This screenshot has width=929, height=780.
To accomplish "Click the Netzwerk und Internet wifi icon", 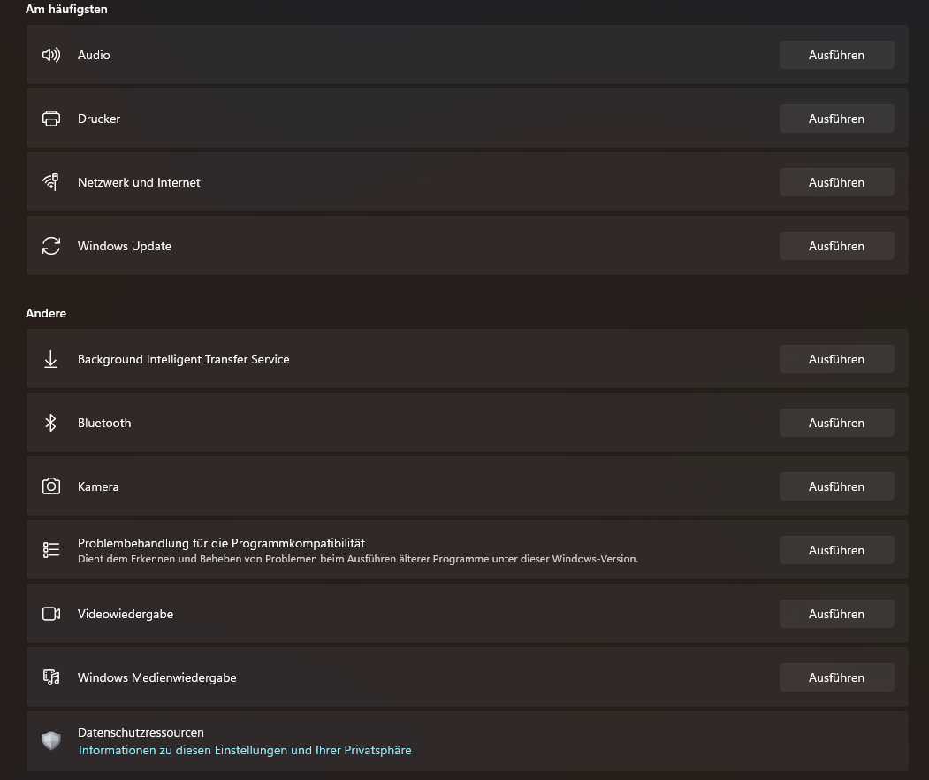I will [x=51, y=182].
